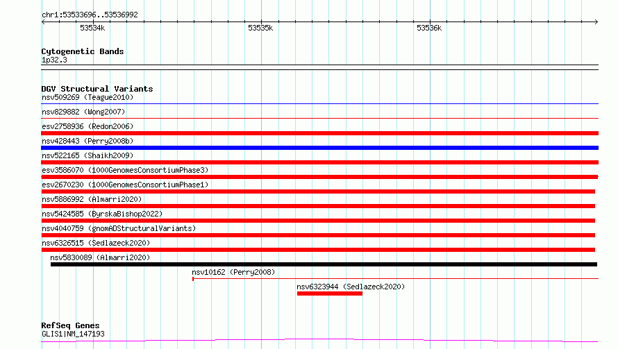Open variant nsv5424585 (ByrskaBishop2022)
Viewport: 618px width, 349px height.
102,214
